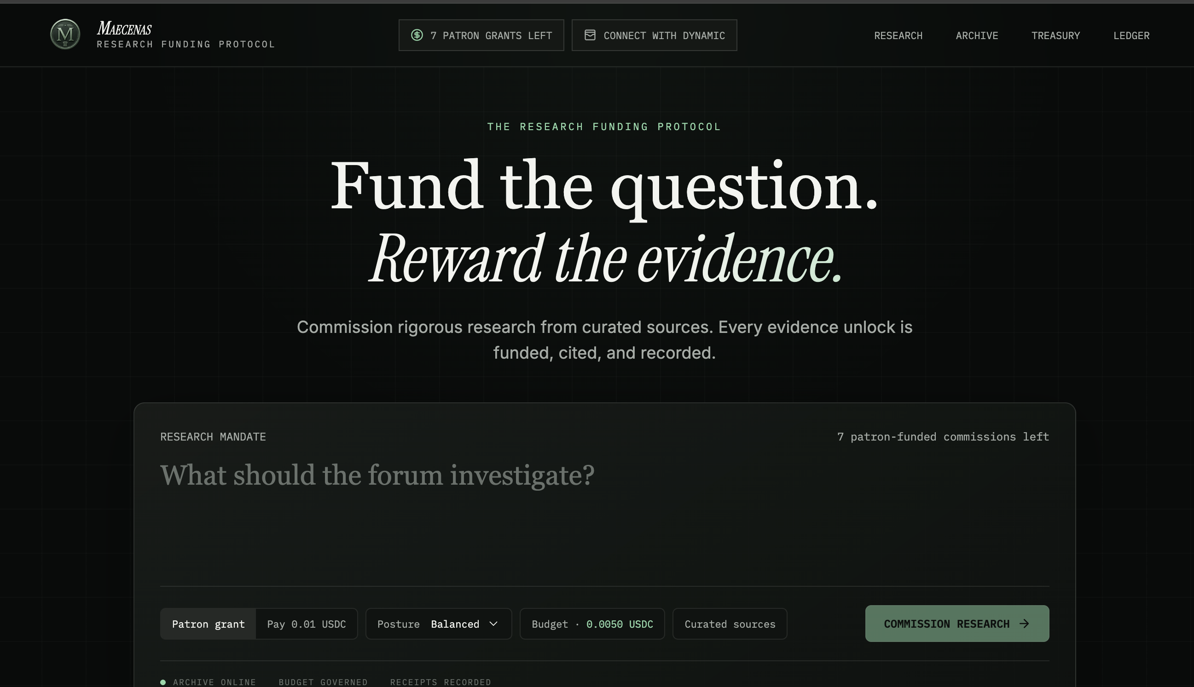This screenshot has height=687, width=1194.
Task: Click the 'Archive Online' status text
Action: pyautogui.click(x=214, y=682)
